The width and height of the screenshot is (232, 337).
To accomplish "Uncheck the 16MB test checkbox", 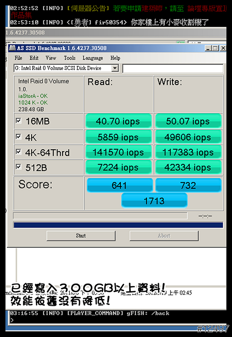I will (x=19, y=121).
